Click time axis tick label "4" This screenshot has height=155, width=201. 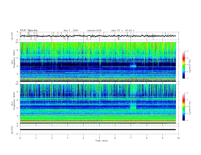click(x=83, y=138)
